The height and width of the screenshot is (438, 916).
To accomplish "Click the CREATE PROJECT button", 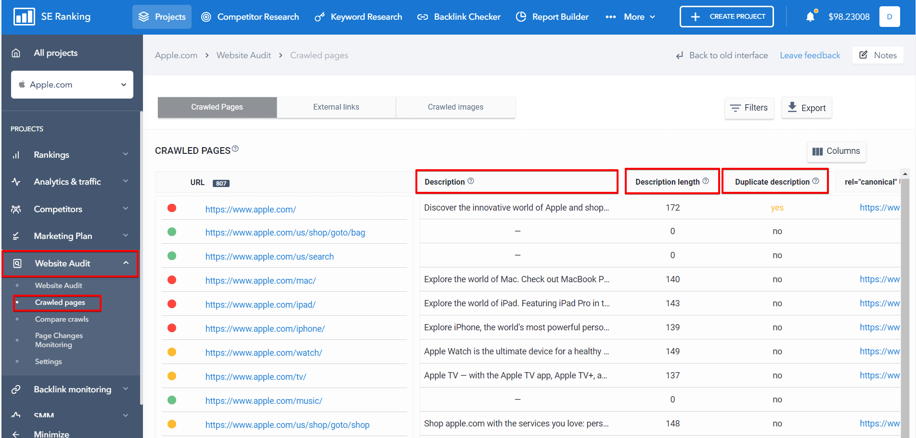I will [x=726, y=16].
